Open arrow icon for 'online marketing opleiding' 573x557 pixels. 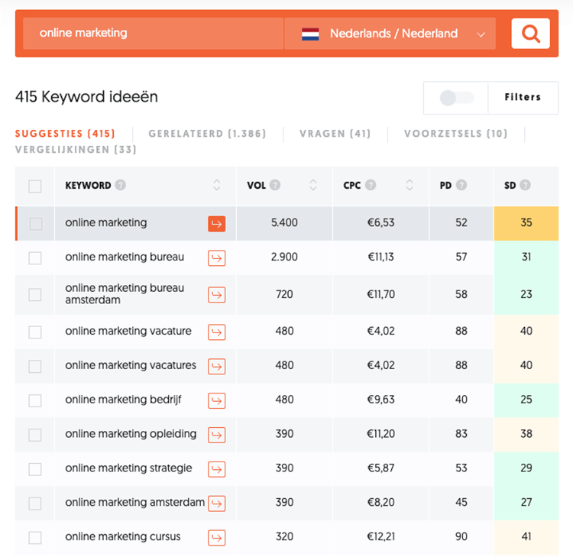click(217, 435)
